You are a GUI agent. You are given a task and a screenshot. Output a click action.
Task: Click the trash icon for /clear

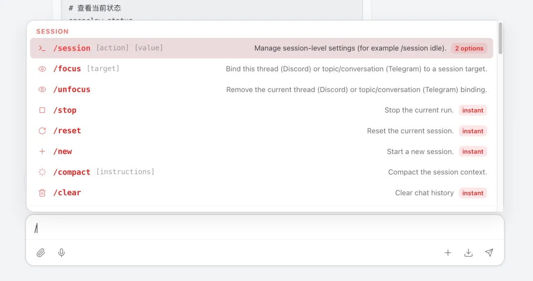coord(42,193)
